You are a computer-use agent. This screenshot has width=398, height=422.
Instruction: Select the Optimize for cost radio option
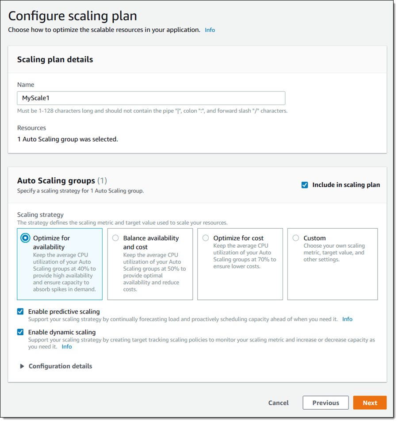(206, 238)
